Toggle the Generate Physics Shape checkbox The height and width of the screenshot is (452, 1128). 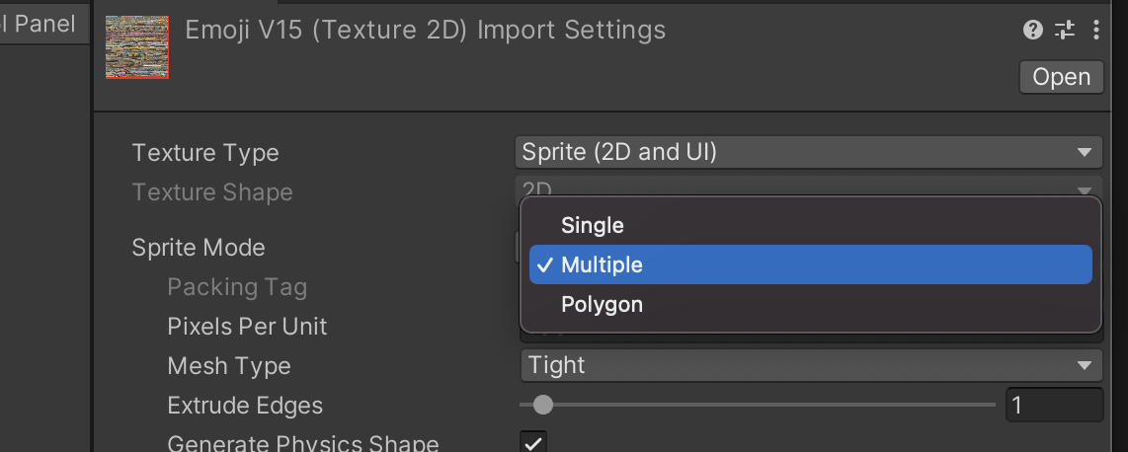[533, 442]
